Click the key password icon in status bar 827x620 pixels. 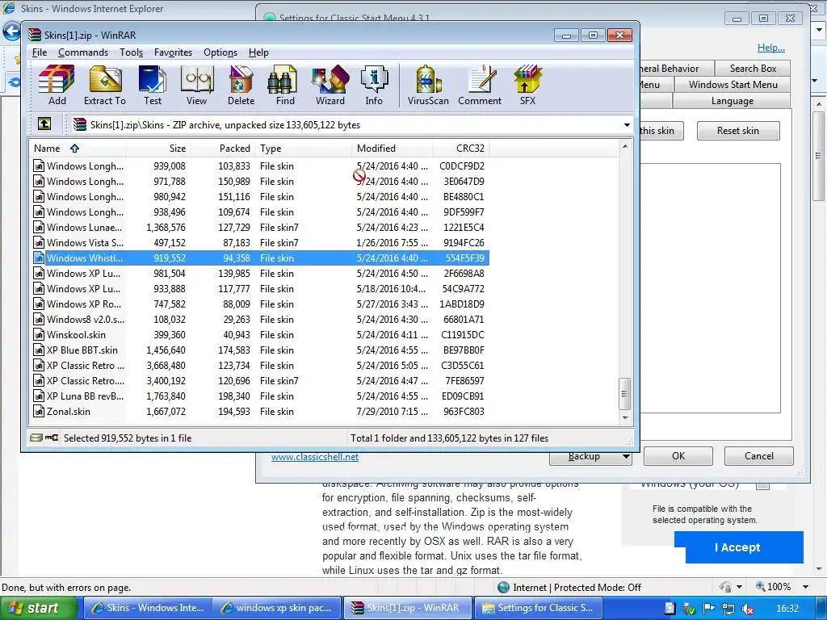click(52, 438)
